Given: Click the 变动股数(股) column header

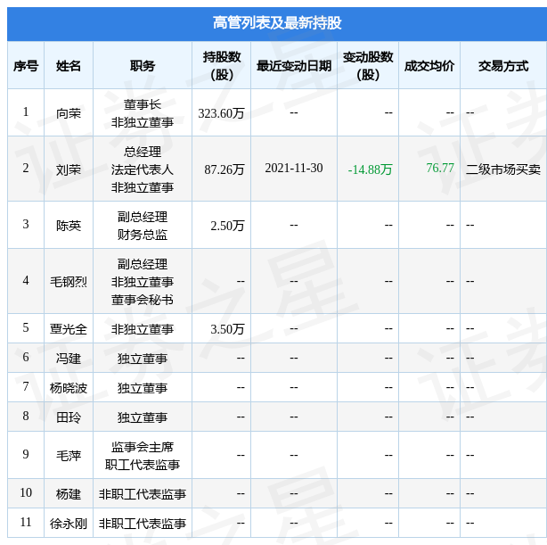Looking at the screenshot, I should tap(368, 66).
